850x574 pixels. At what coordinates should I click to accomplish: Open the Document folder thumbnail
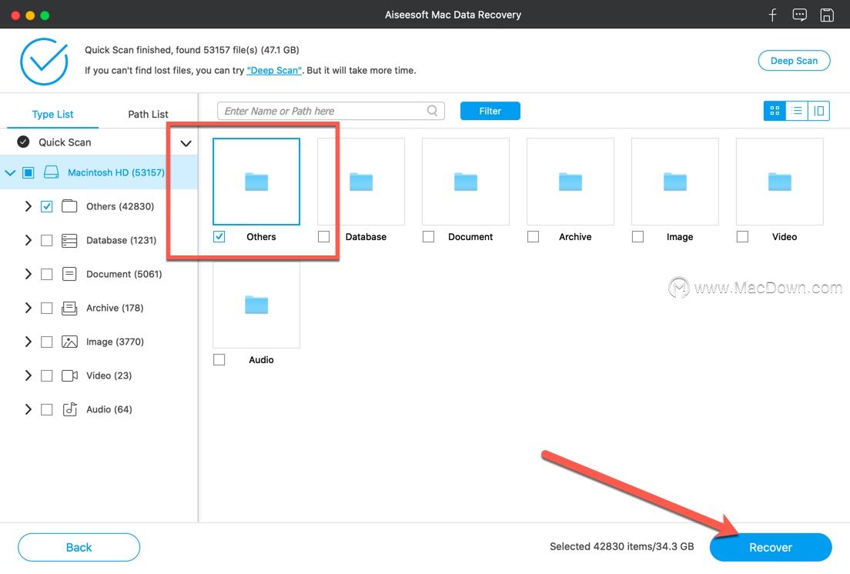point(466,182)
